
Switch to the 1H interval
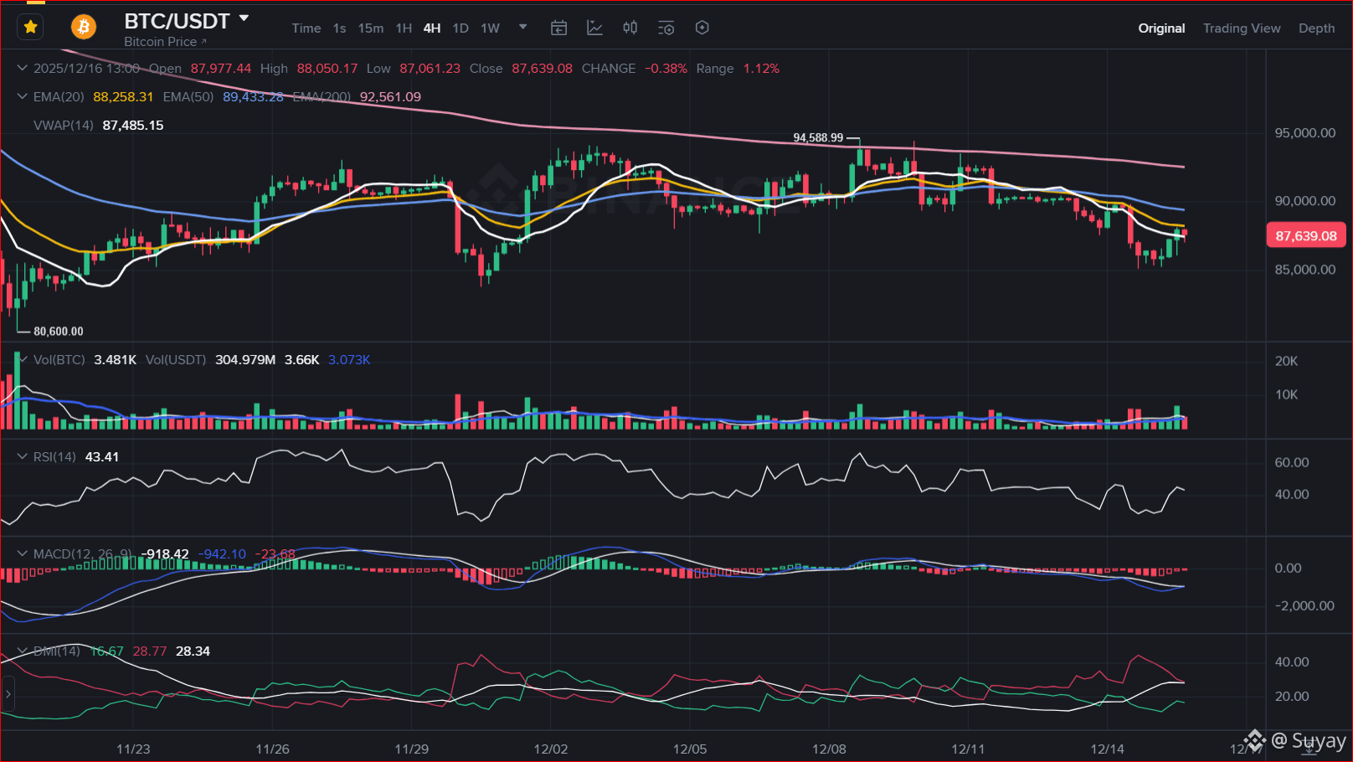pyautogui.click(x=404, y=28)
